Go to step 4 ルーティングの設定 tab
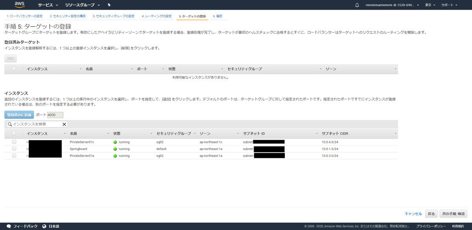This screenshot has width=472, height=230. coord(157,16)
